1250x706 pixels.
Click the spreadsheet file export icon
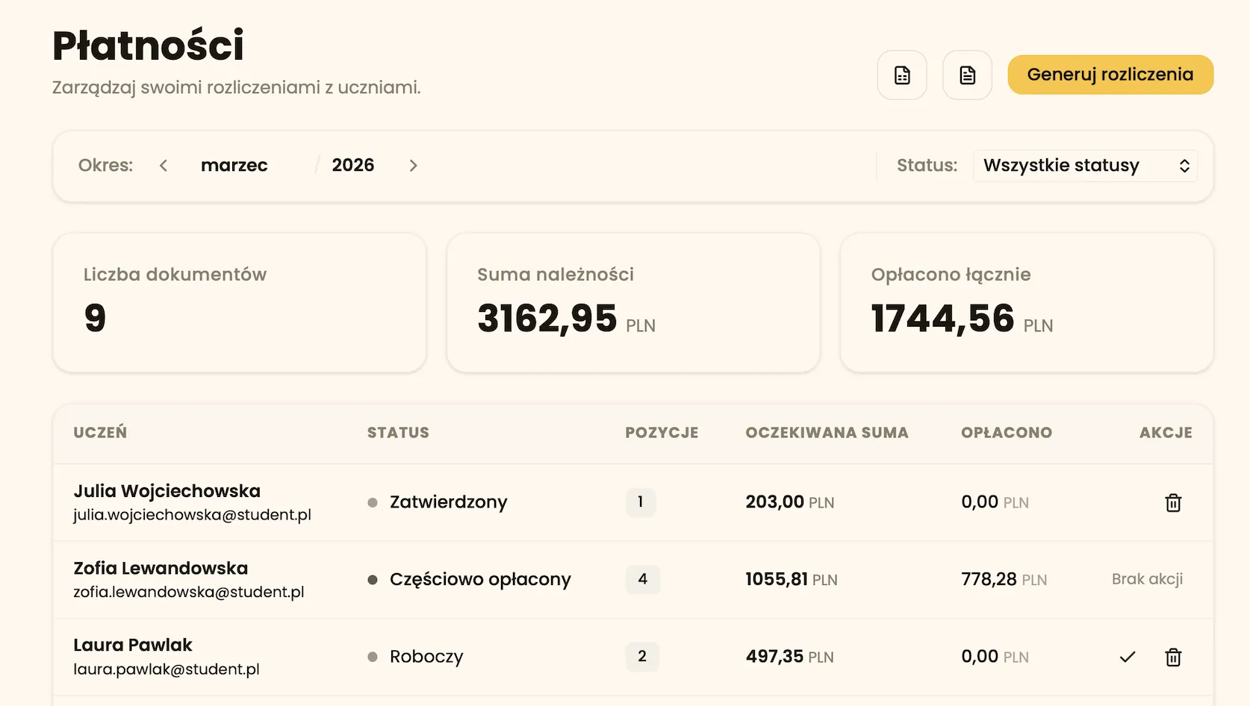902,75
